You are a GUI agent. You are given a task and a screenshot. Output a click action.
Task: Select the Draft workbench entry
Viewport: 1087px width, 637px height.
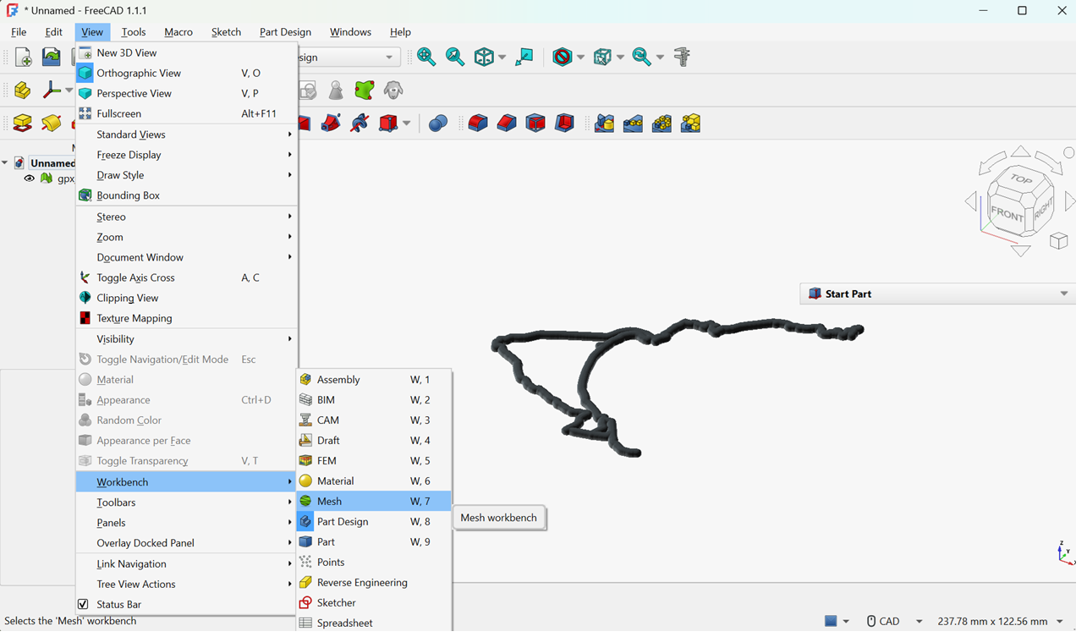tap(374, 440)
